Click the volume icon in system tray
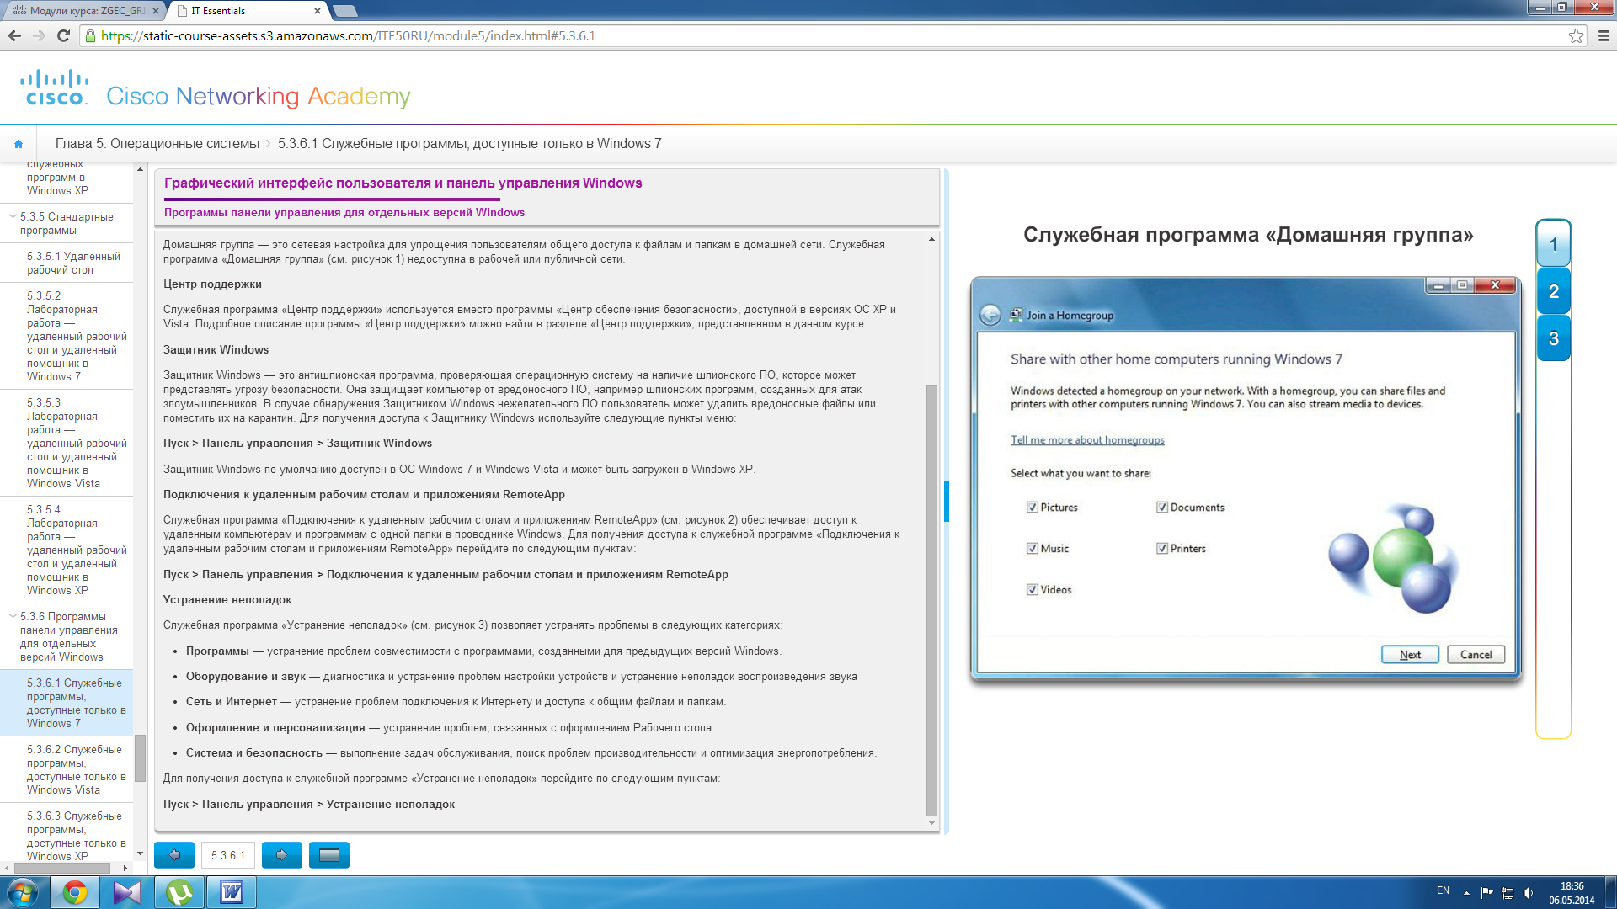The height and width of the screenshot is (909, 1617). (x=1528, y=893)
